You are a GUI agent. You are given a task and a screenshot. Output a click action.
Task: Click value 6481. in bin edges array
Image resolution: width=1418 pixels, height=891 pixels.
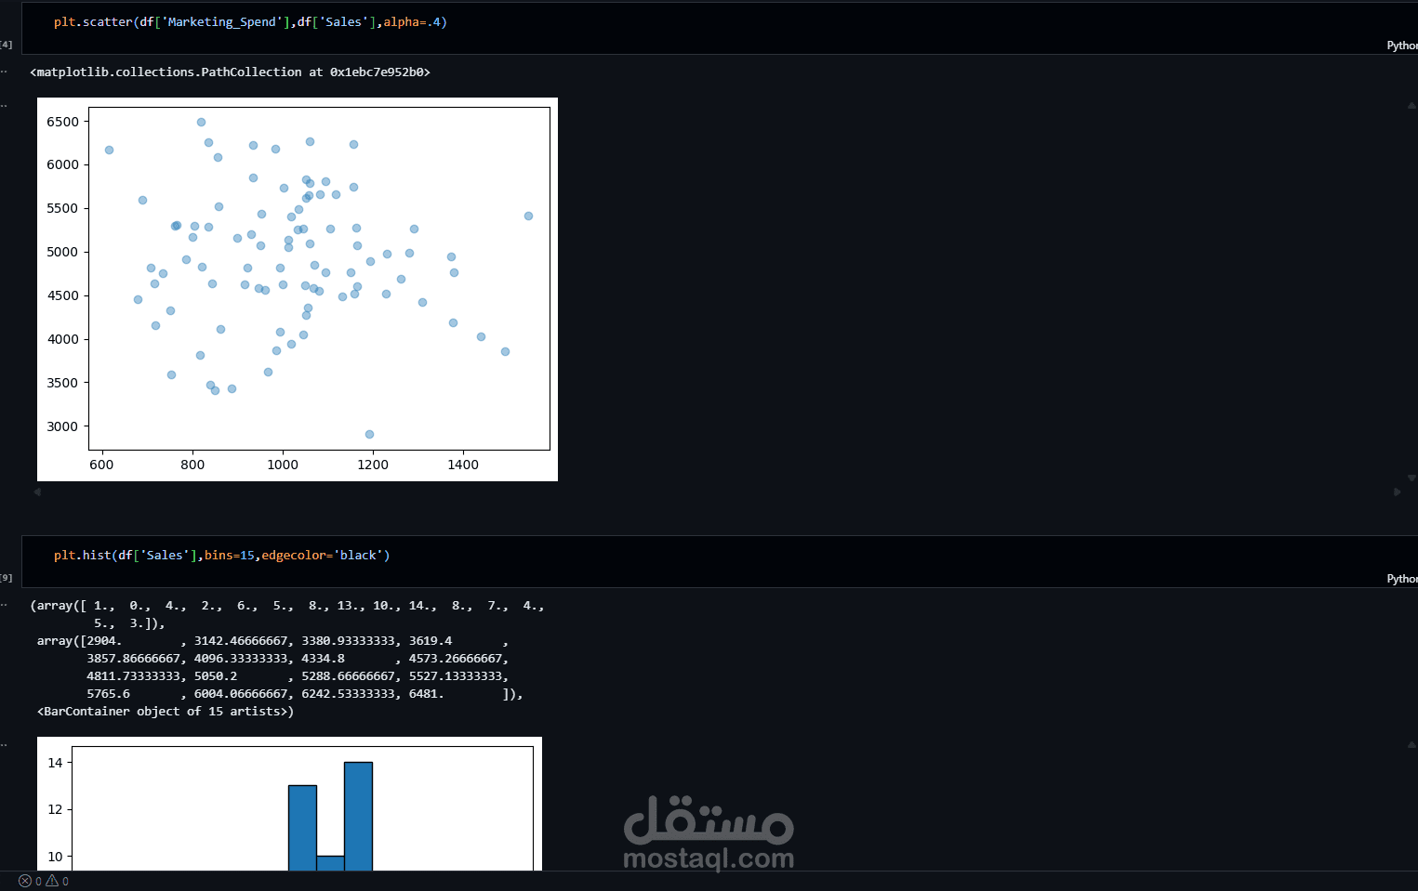tap(427, 694)
